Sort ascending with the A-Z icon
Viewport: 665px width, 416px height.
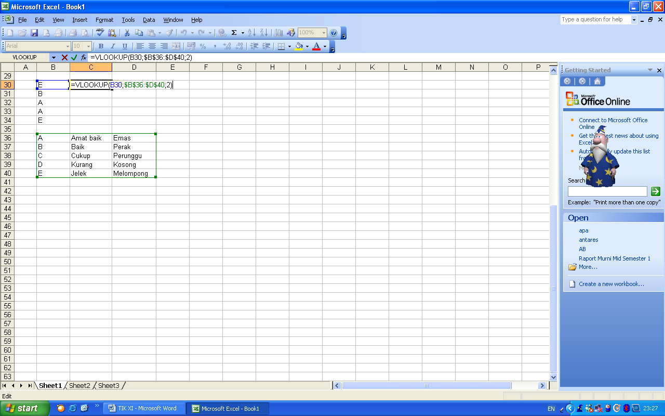coord(252,33)
